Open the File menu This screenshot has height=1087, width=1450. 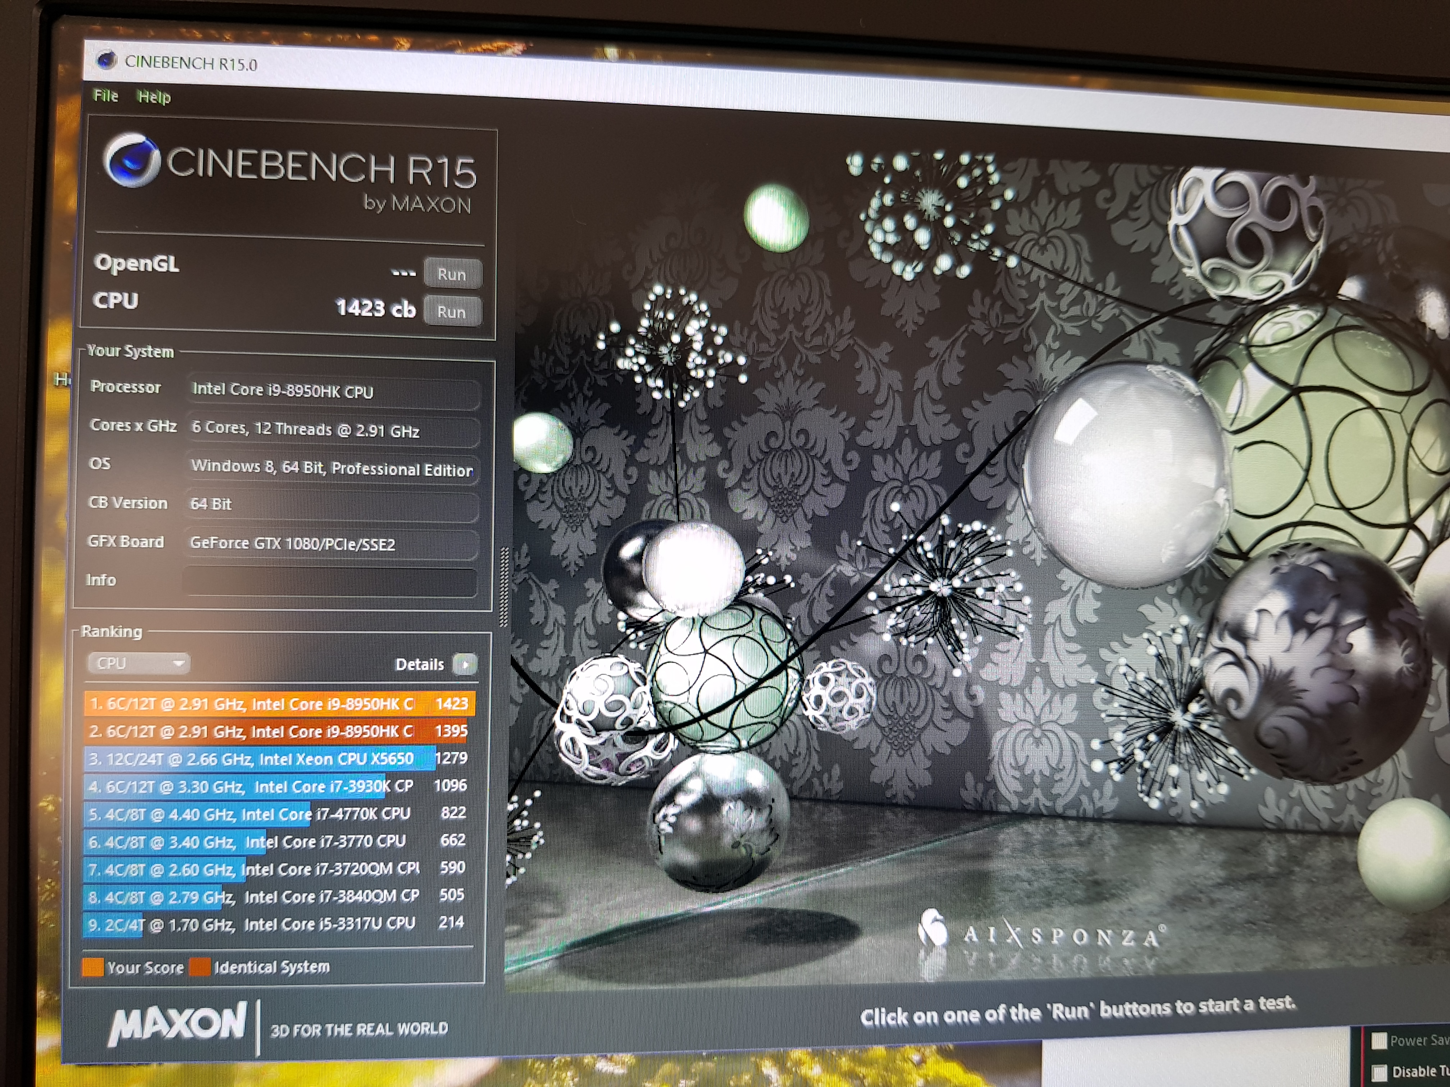[x=105, y=96]
